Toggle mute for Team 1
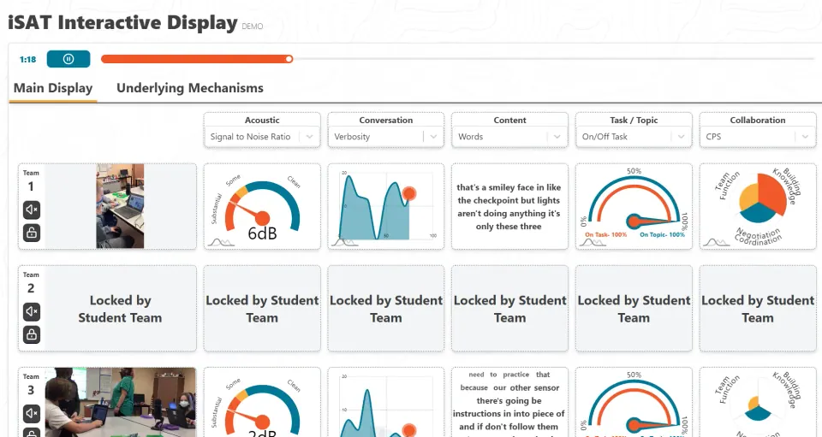This screenshot has width=822, height=437. pyautogui.click(x=32, y=210)
